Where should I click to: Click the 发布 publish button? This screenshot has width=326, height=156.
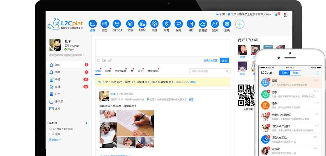coord(224,61)
